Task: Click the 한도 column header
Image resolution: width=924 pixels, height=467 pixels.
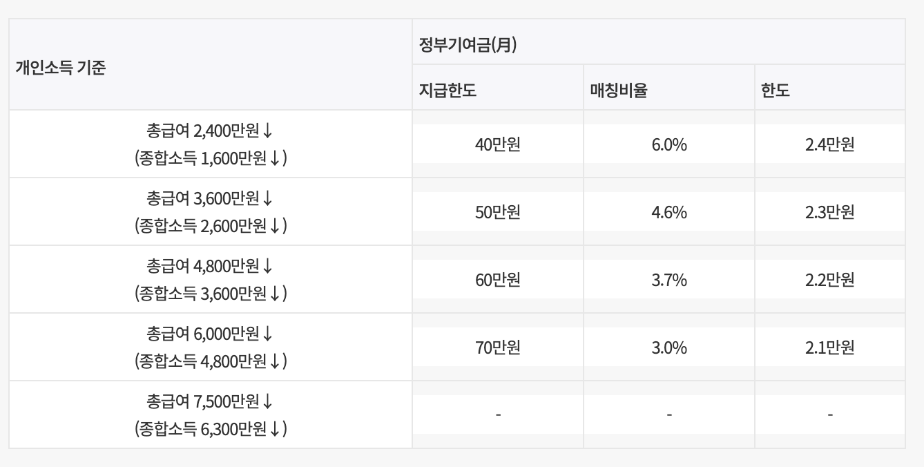Action: point(830,87)
